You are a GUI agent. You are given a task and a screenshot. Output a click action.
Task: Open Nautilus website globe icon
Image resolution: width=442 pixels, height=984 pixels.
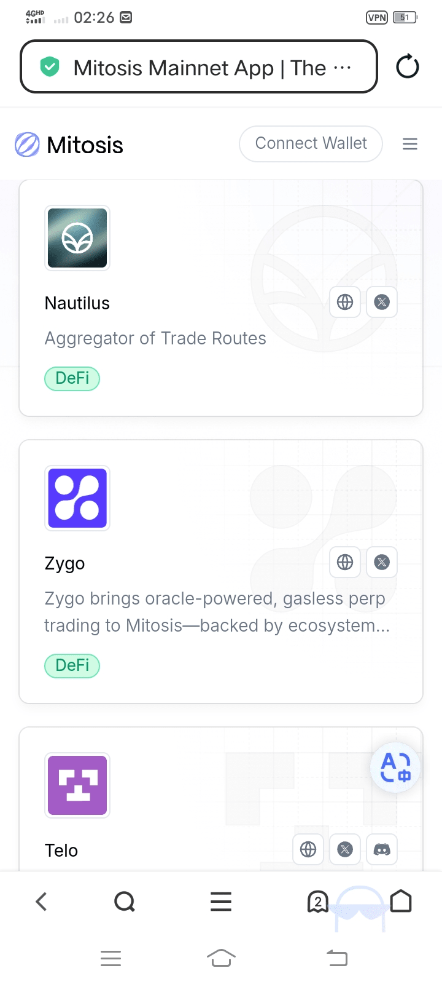[345, 302]
